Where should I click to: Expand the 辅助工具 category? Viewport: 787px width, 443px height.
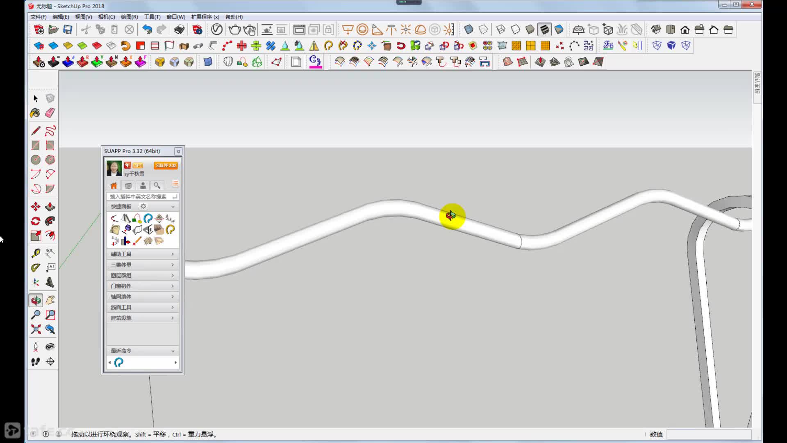143,254
